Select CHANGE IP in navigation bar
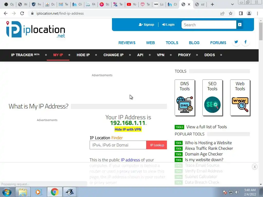 pos(113,55)
